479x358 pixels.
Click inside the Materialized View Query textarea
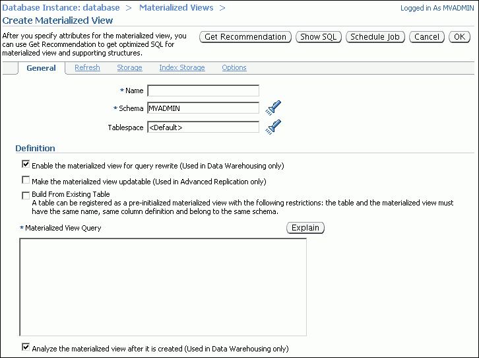click(163, 287)
